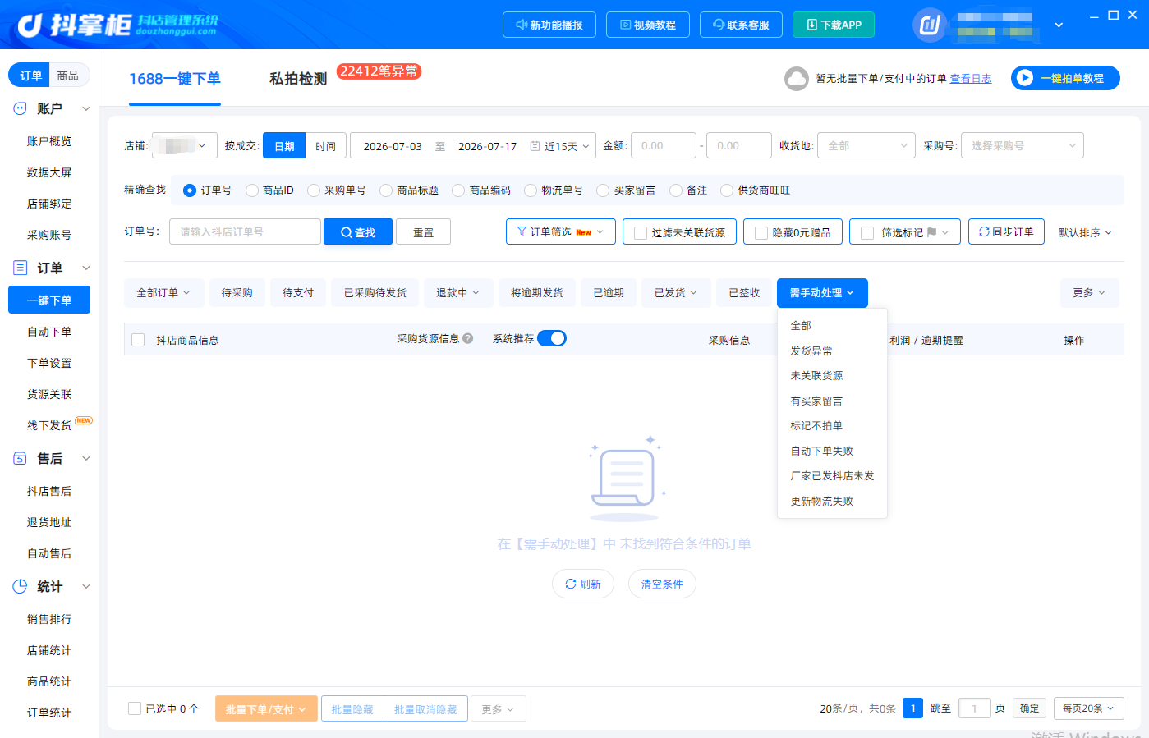Expand the 订单筛选 filter dropdown
Viewport: 1149px width, 738px height.
point(561,231)
